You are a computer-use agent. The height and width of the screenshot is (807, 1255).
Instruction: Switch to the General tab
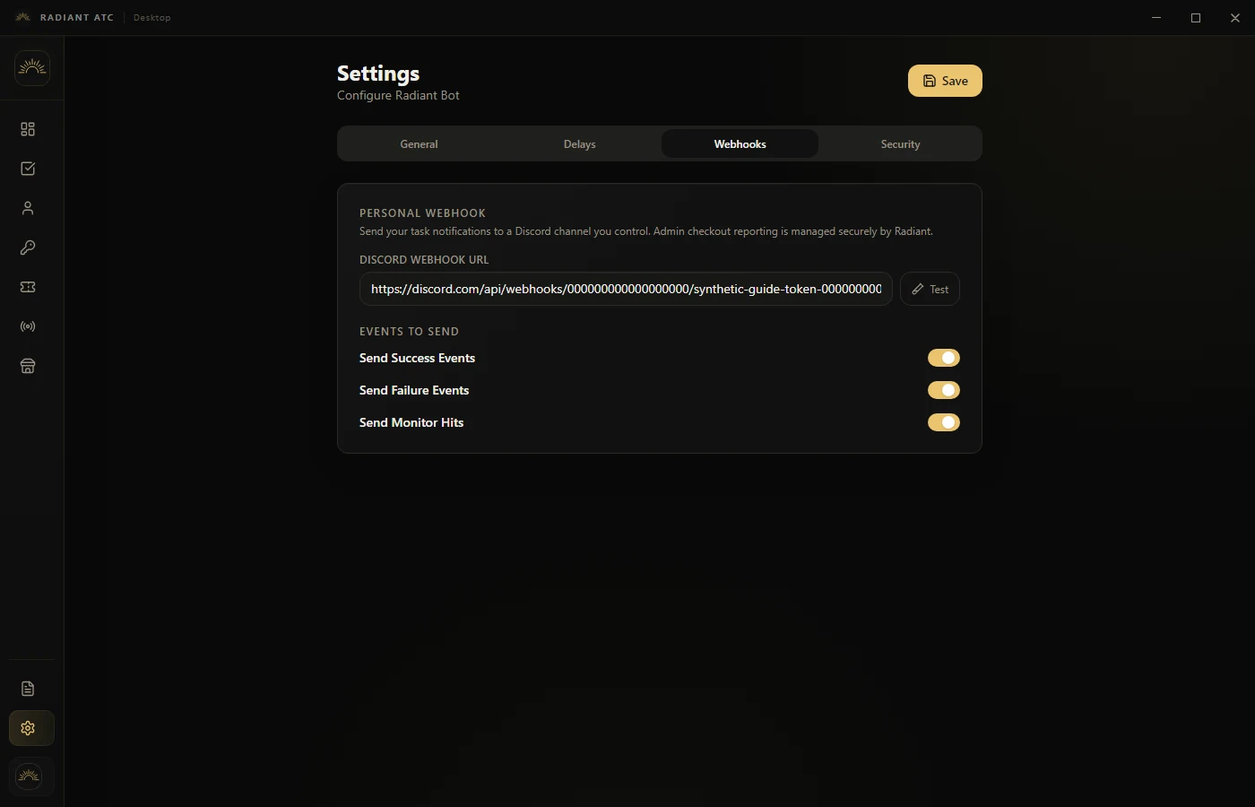419,143
